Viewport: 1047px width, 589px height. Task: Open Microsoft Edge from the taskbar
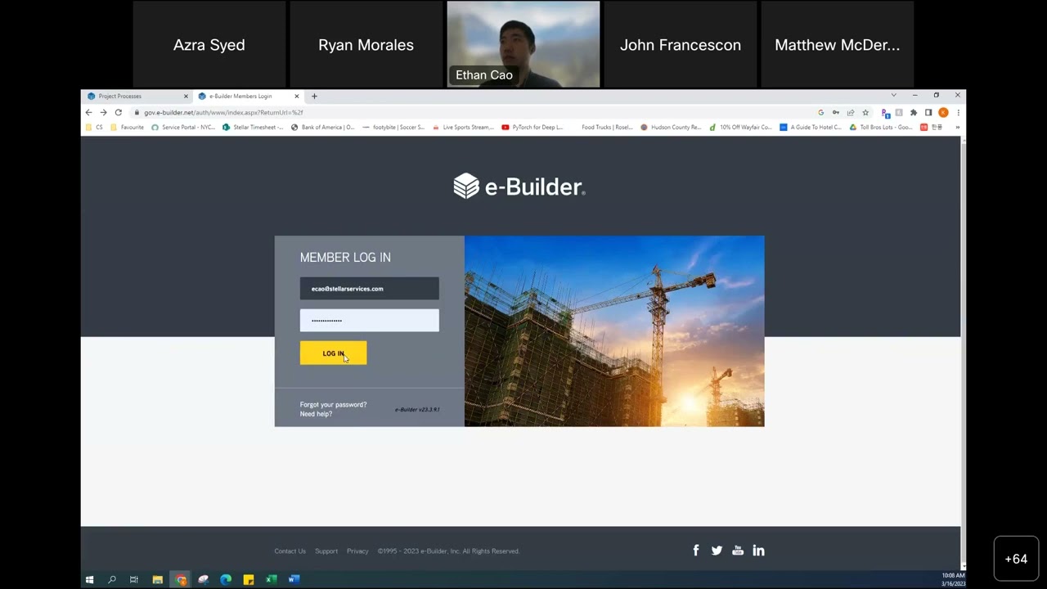tap(226, 580)
